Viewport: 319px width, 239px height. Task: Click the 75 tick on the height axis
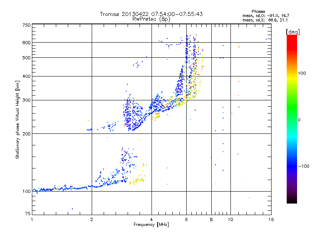coord(28,214)
